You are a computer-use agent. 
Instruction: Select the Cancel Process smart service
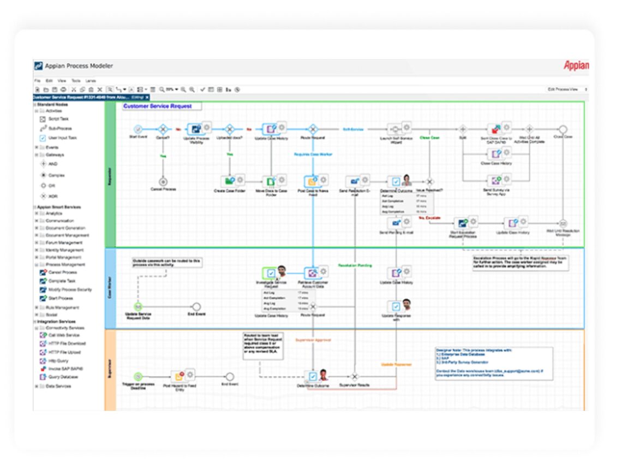click(x=43, y=272)
